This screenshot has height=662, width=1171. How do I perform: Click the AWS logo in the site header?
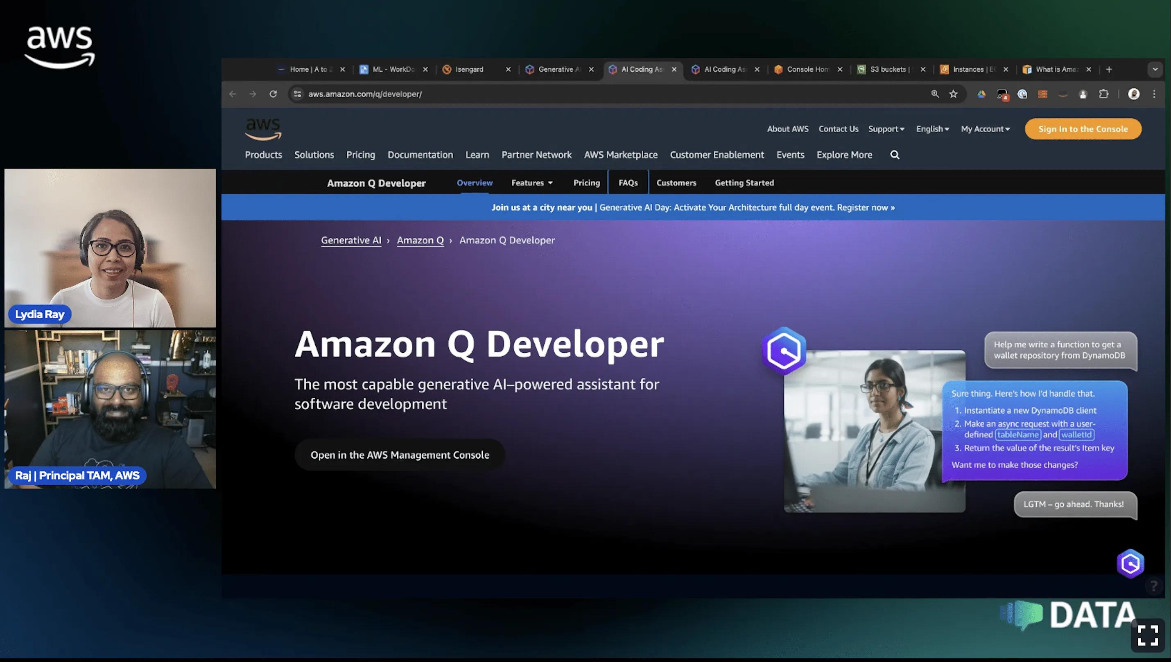[x=263, y=129]
